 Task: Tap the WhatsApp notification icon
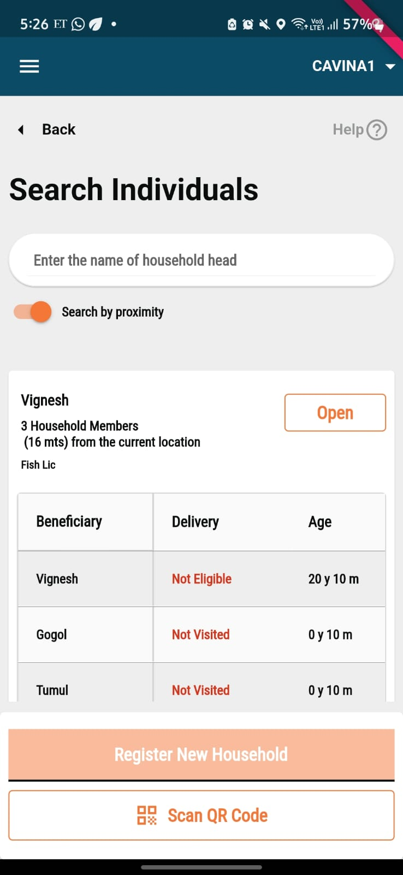pos(79,24)
